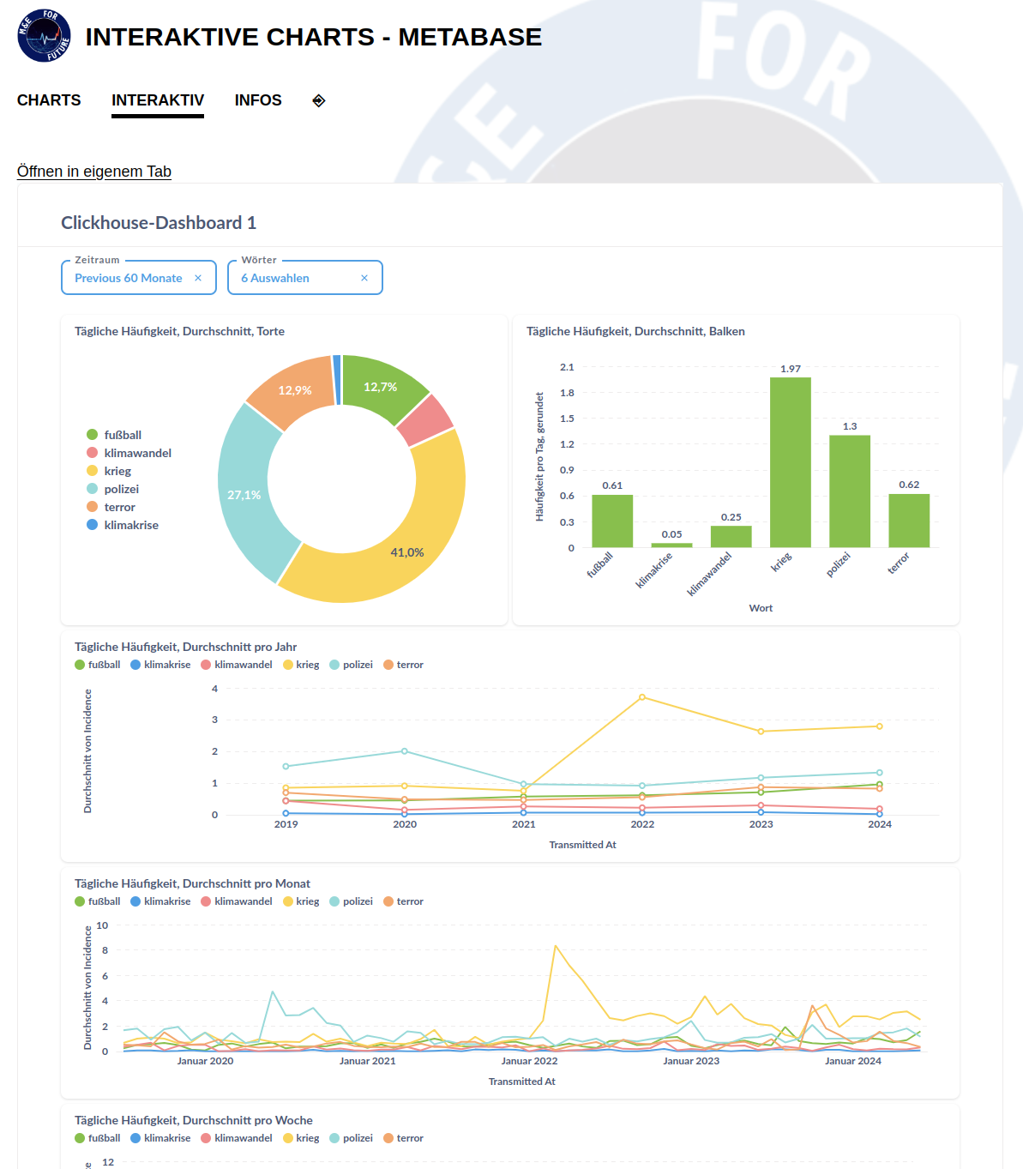Click the diamond icon in the navigation

[x=319, y=100]
